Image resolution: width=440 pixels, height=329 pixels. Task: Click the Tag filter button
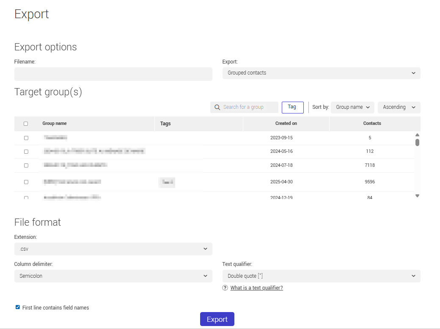[x=292, y=107]
